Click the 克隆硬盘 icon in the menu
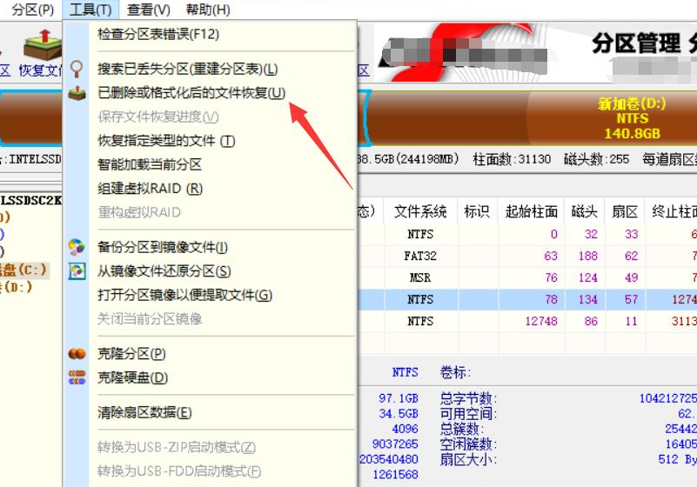The image size is (697, 487). [78, 377]
